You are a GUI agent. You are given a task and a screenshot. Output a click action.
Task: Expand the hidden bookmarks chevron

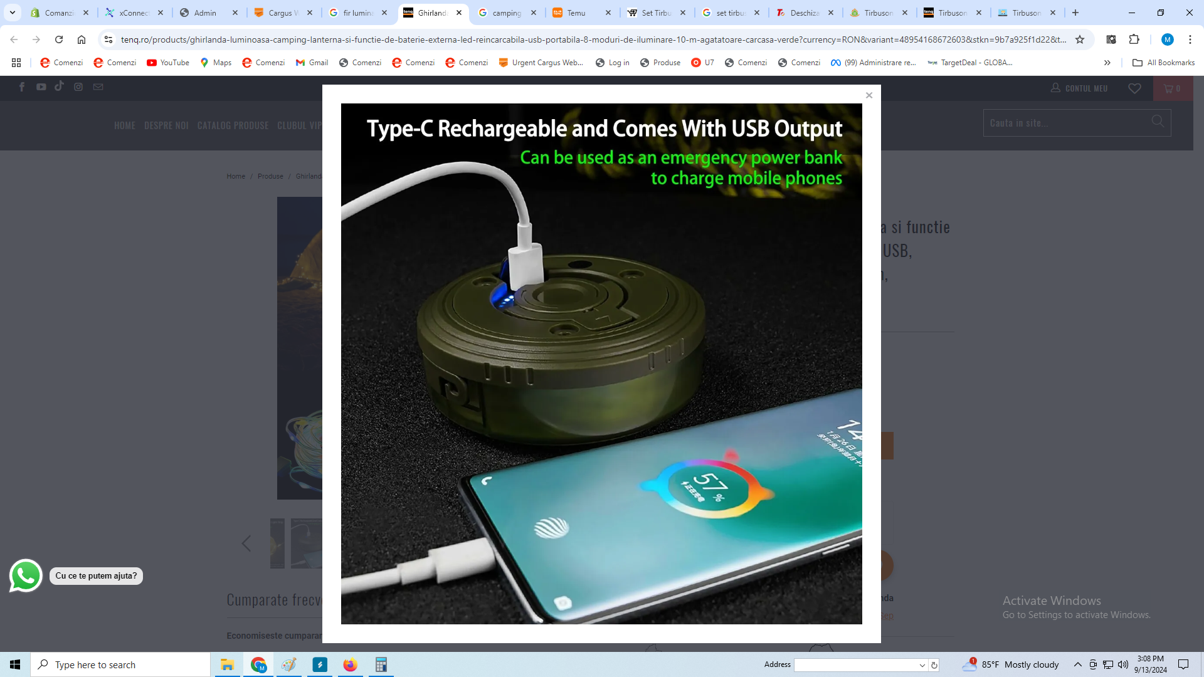pyautogui.click(x=1107, y=63)
